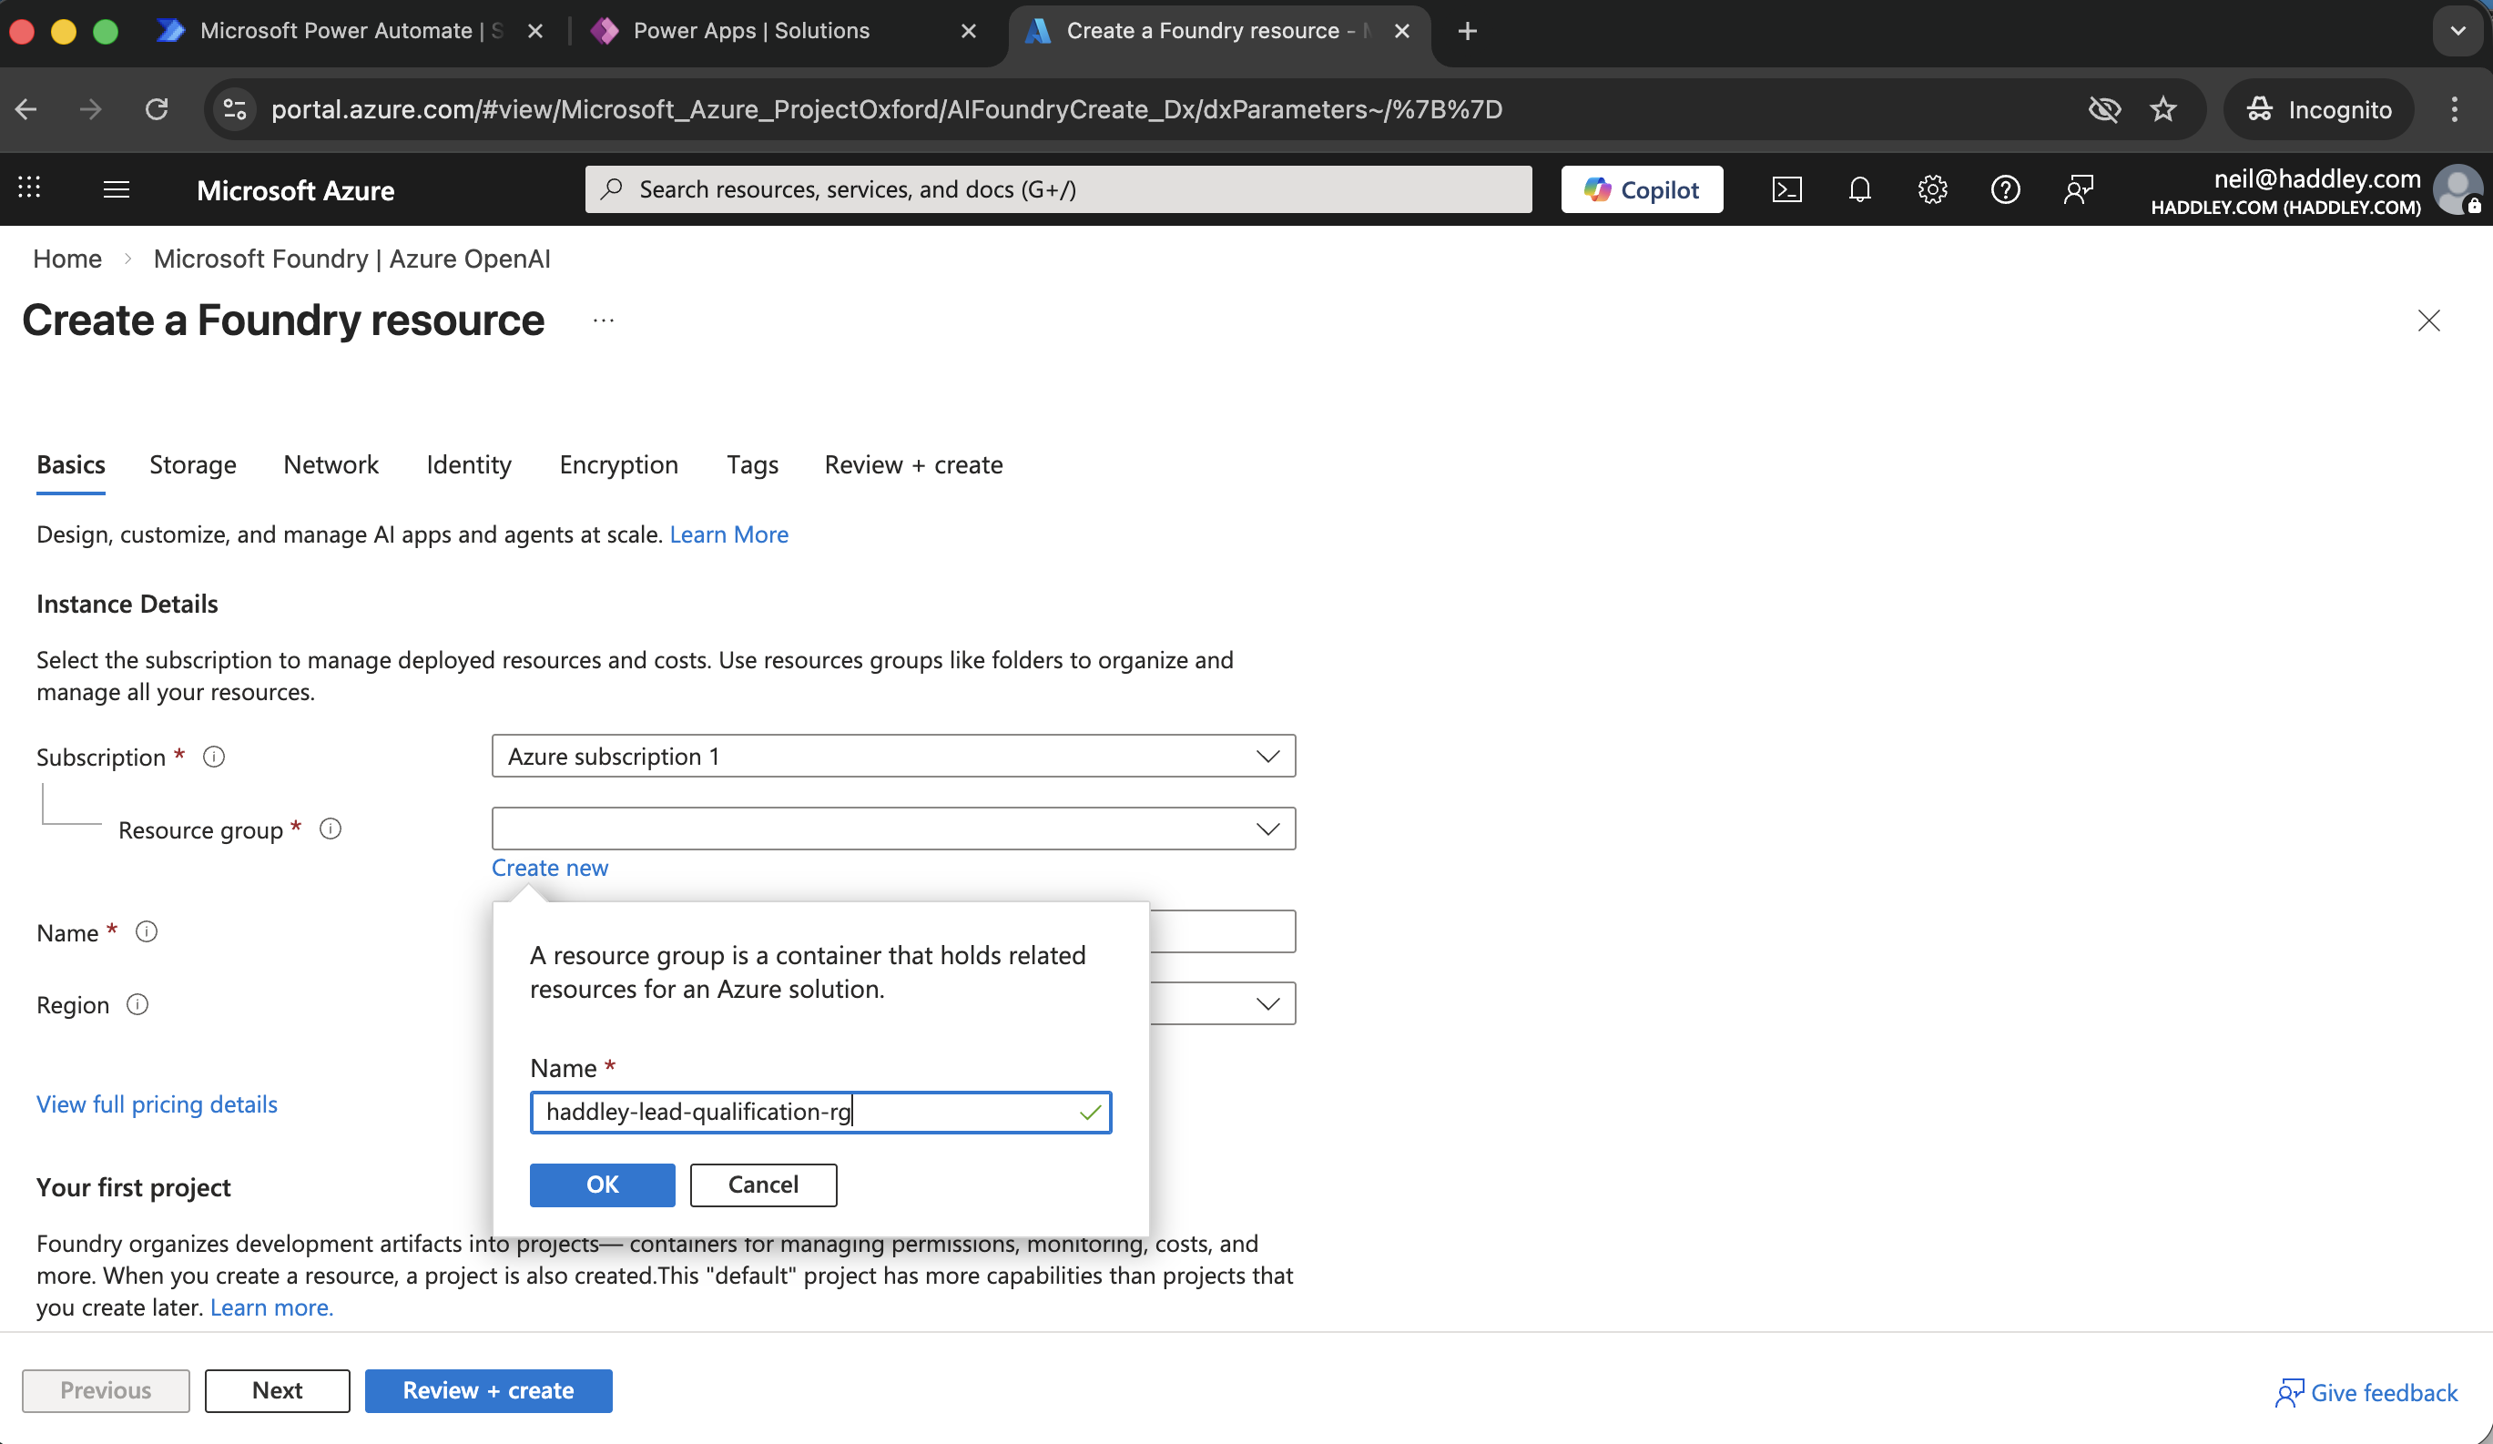Open the Cloud Shell terminal
Viewport: 2493px width, 1444px height.
coord(1786,188)
